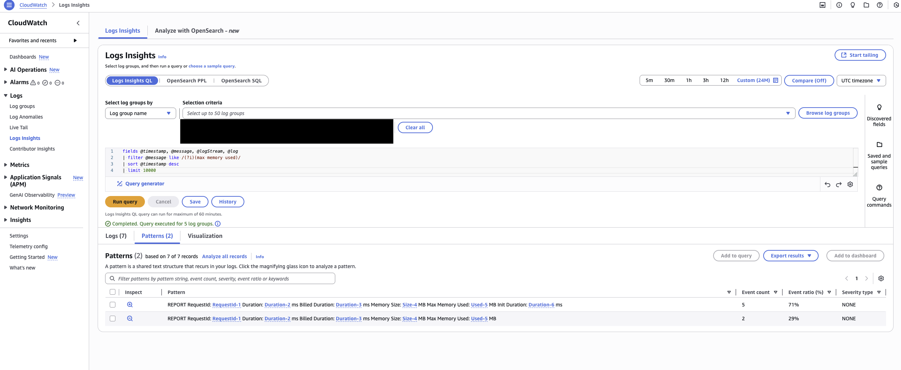Click the pattern filter search field
This screenshot has height=370, width=901.
220,278
